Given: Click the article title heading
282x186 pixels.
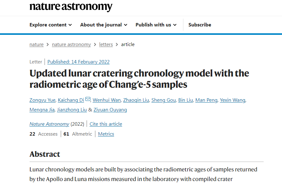Looking at the screenshot, I should [139, 79].
